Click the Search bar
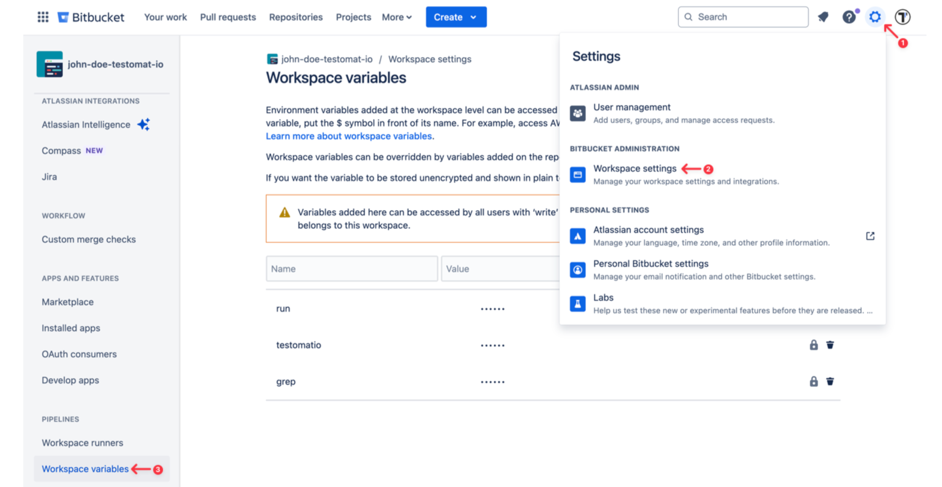Screen dimensions: 942x487 coord(742,17)
